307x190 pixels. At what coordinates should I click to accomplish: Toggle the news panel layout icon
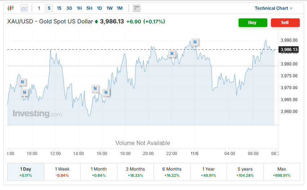(x=136, y=8)
